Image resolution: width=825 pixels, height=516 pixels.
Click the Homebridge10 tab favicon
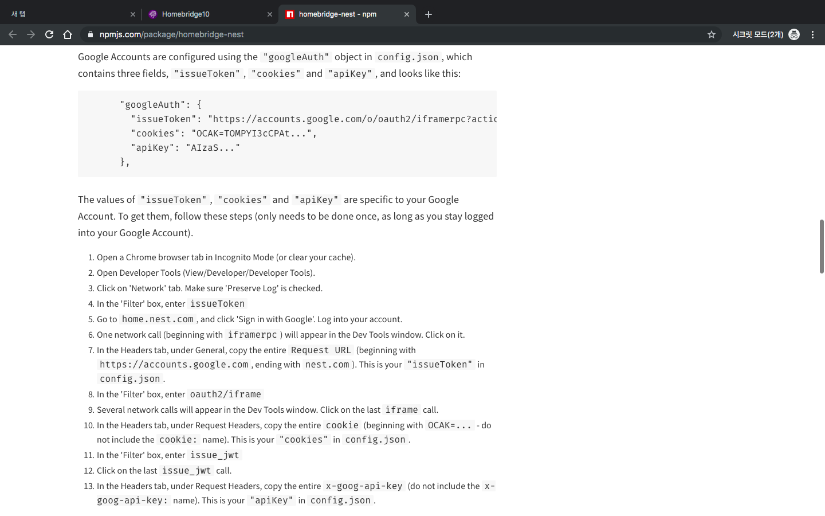point(153,14)
